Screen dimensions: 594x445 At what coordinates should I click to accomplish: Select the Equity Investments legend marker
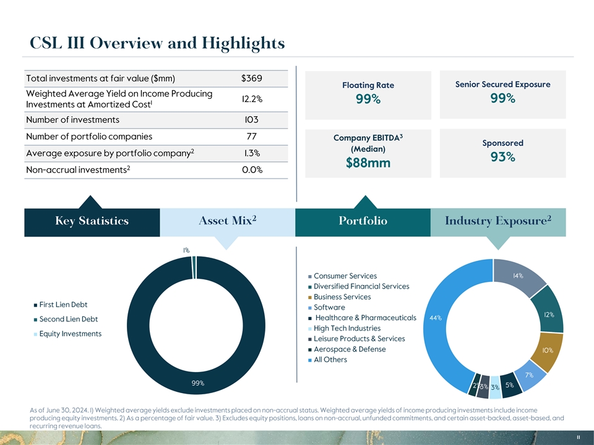tap(35, 334)
